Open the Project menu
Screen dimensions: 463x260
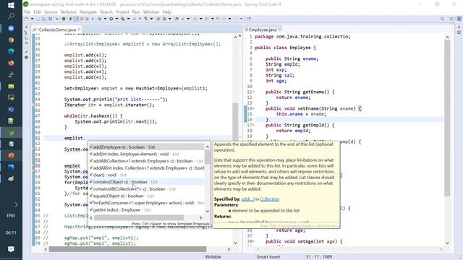(x=122, y=12)
